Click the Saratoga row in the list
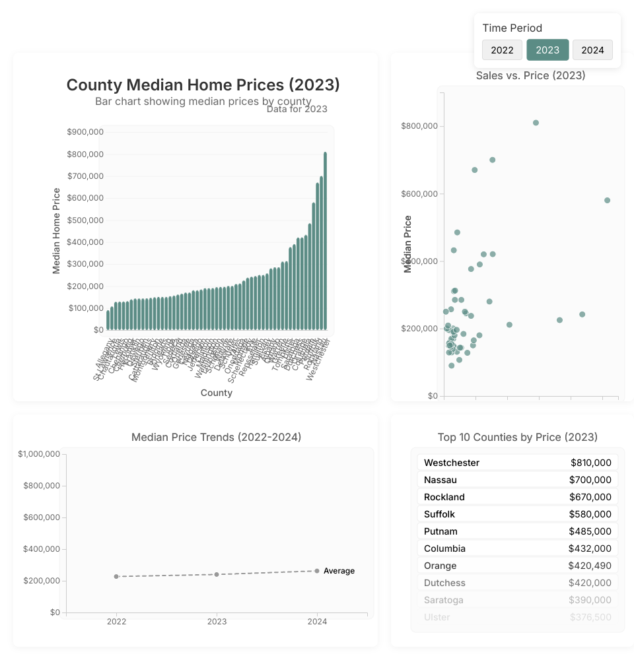 [x=518, y=600]
